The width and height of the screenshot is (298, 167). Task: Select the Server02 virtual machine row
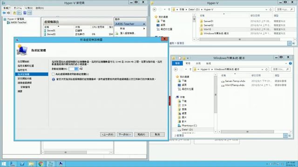pos(78,34)
